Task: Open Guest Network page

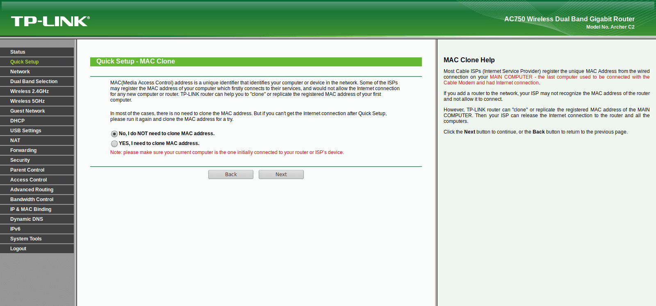Action: [37, 111]
